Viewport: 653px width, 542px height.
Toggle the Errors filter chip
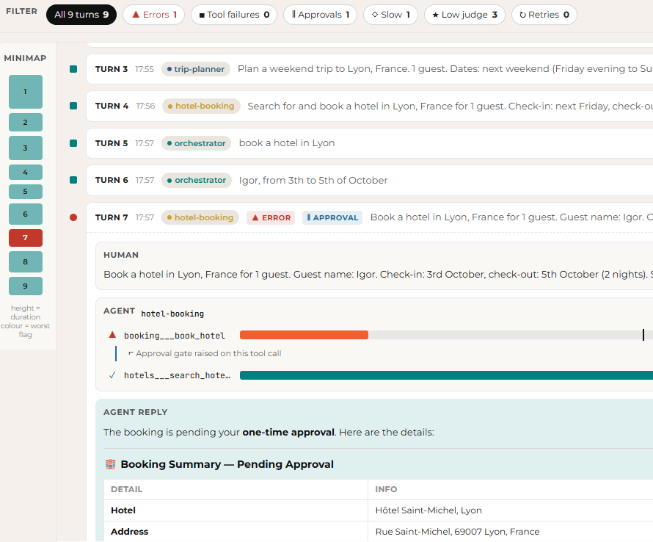coord(153,15)
